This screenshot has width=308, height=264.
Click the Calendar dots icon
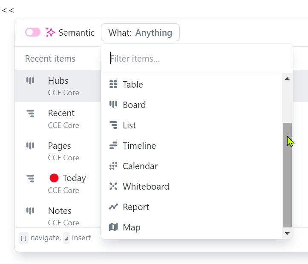click(113, 166)
